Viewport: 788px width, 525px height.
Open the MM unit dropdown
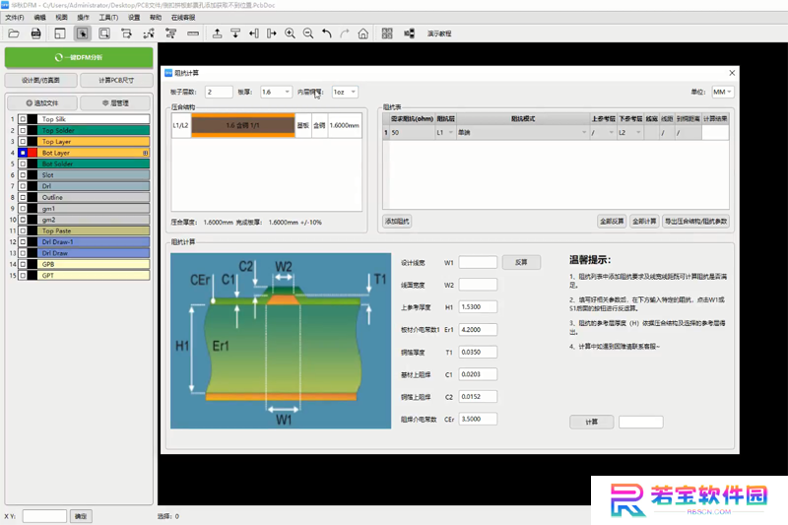point(723,92)
